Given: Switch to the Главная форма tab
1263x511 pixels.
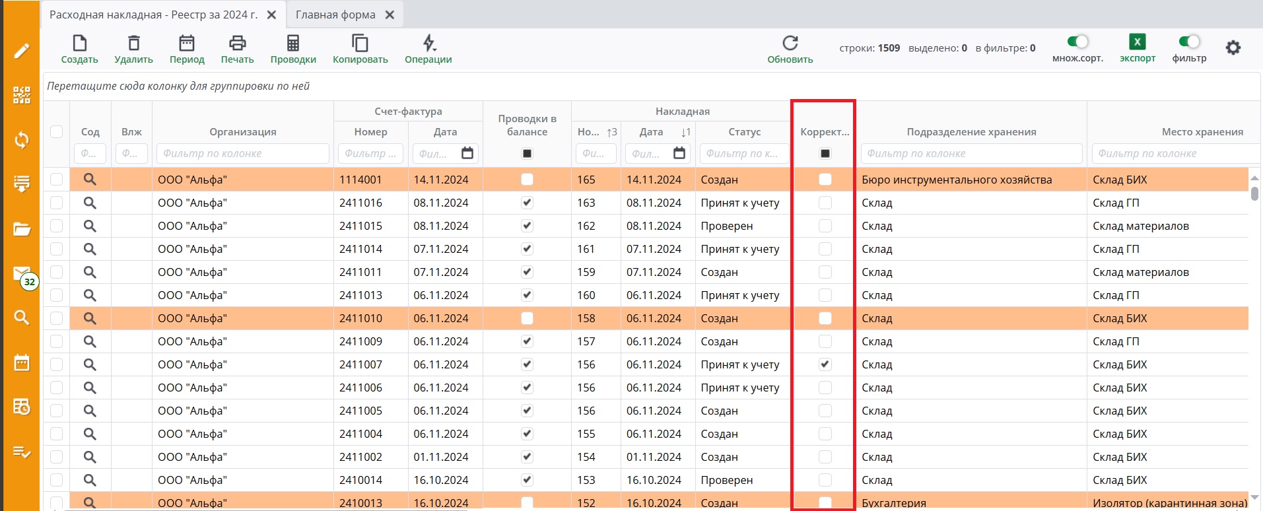Looking at the screenshot, I should tap(335, 15).
